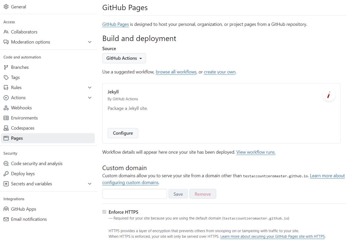The height and width of the screenshot is (240, 347).
Task: Expand the Actions section chevron
Action: (x=90, y=98)
